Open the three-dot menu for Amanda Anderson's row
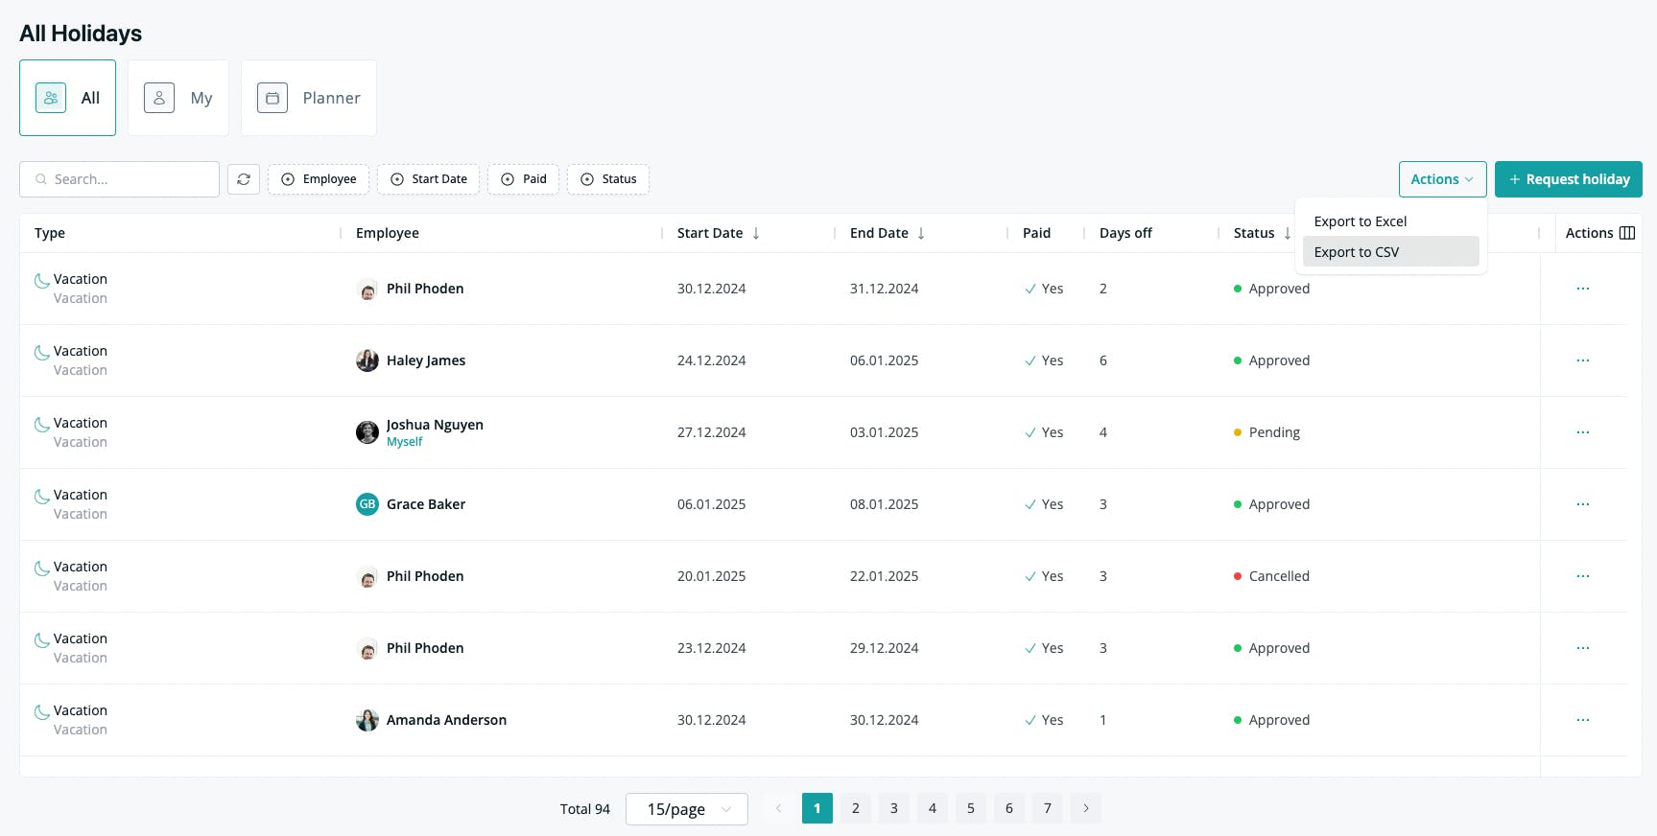 tap(1583, 720)
